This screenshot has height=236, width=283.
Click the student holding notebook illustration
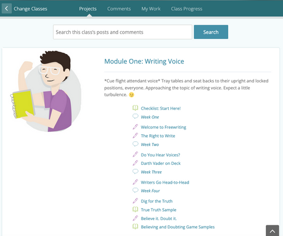coord(45,91)
